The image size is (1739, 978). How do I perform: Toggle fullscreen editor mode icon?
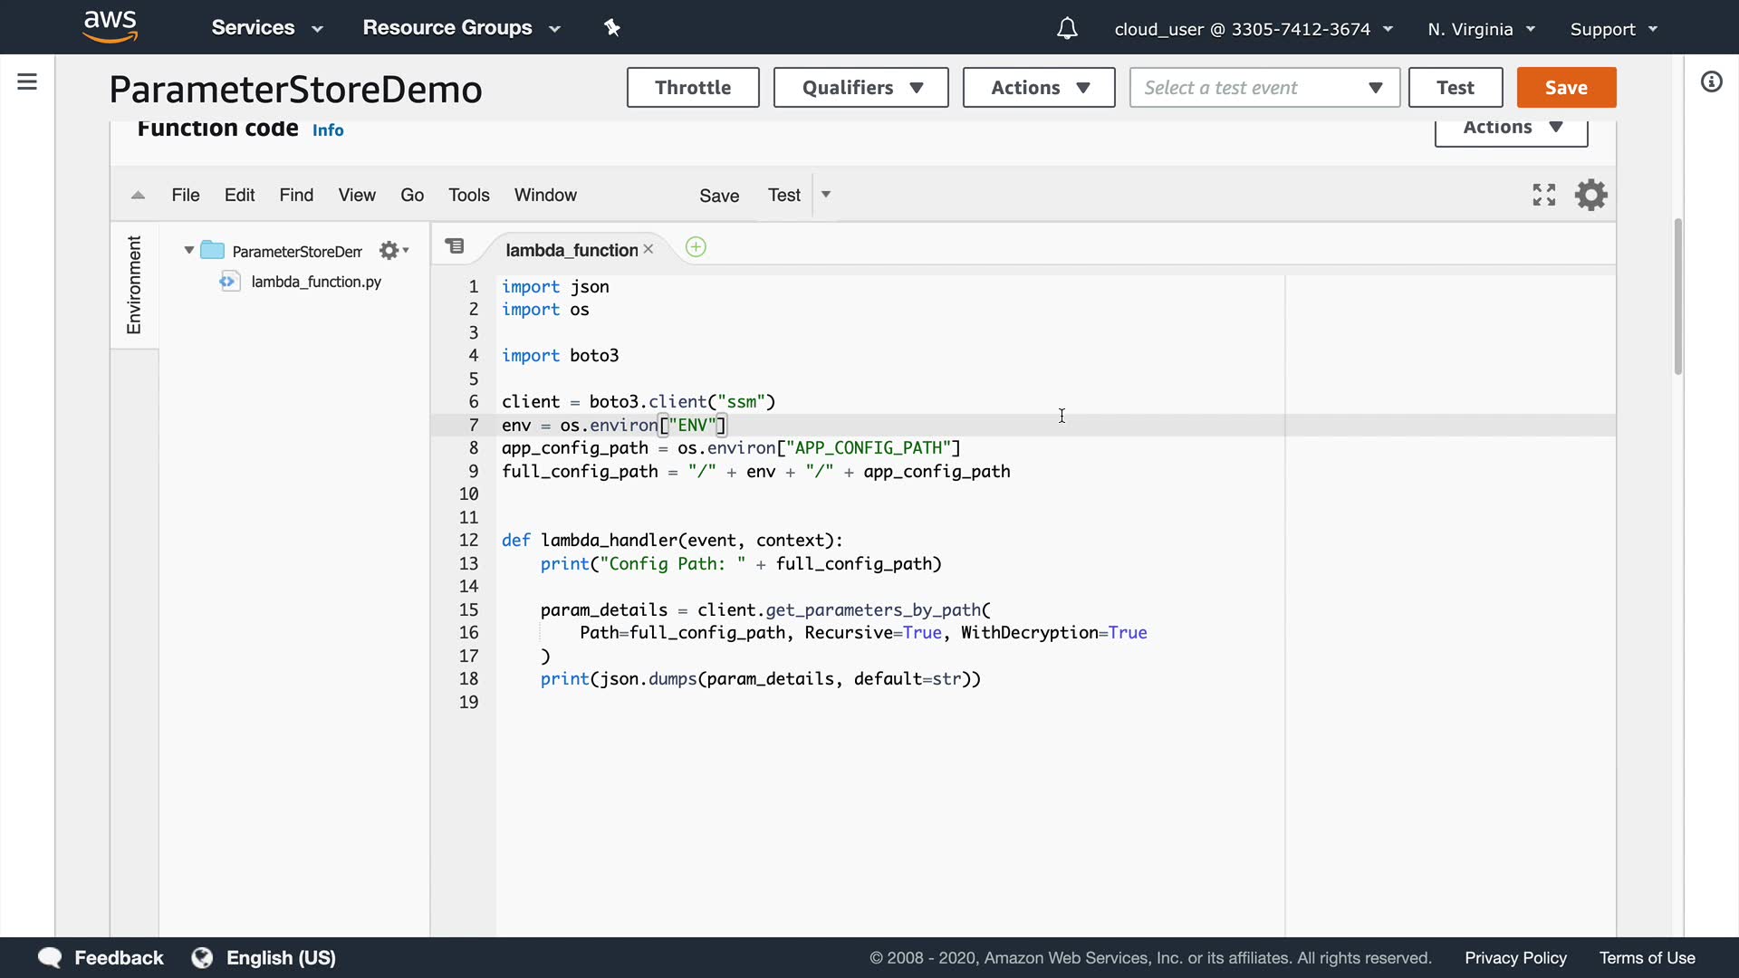1544,195
